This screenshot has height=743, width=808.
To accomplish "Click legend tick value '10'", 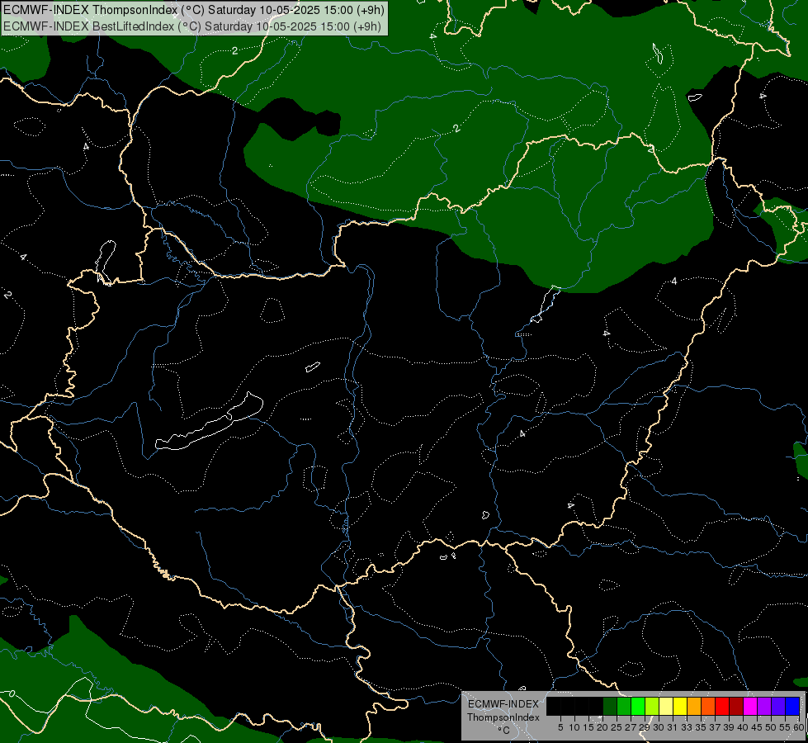I will point(574,727).
